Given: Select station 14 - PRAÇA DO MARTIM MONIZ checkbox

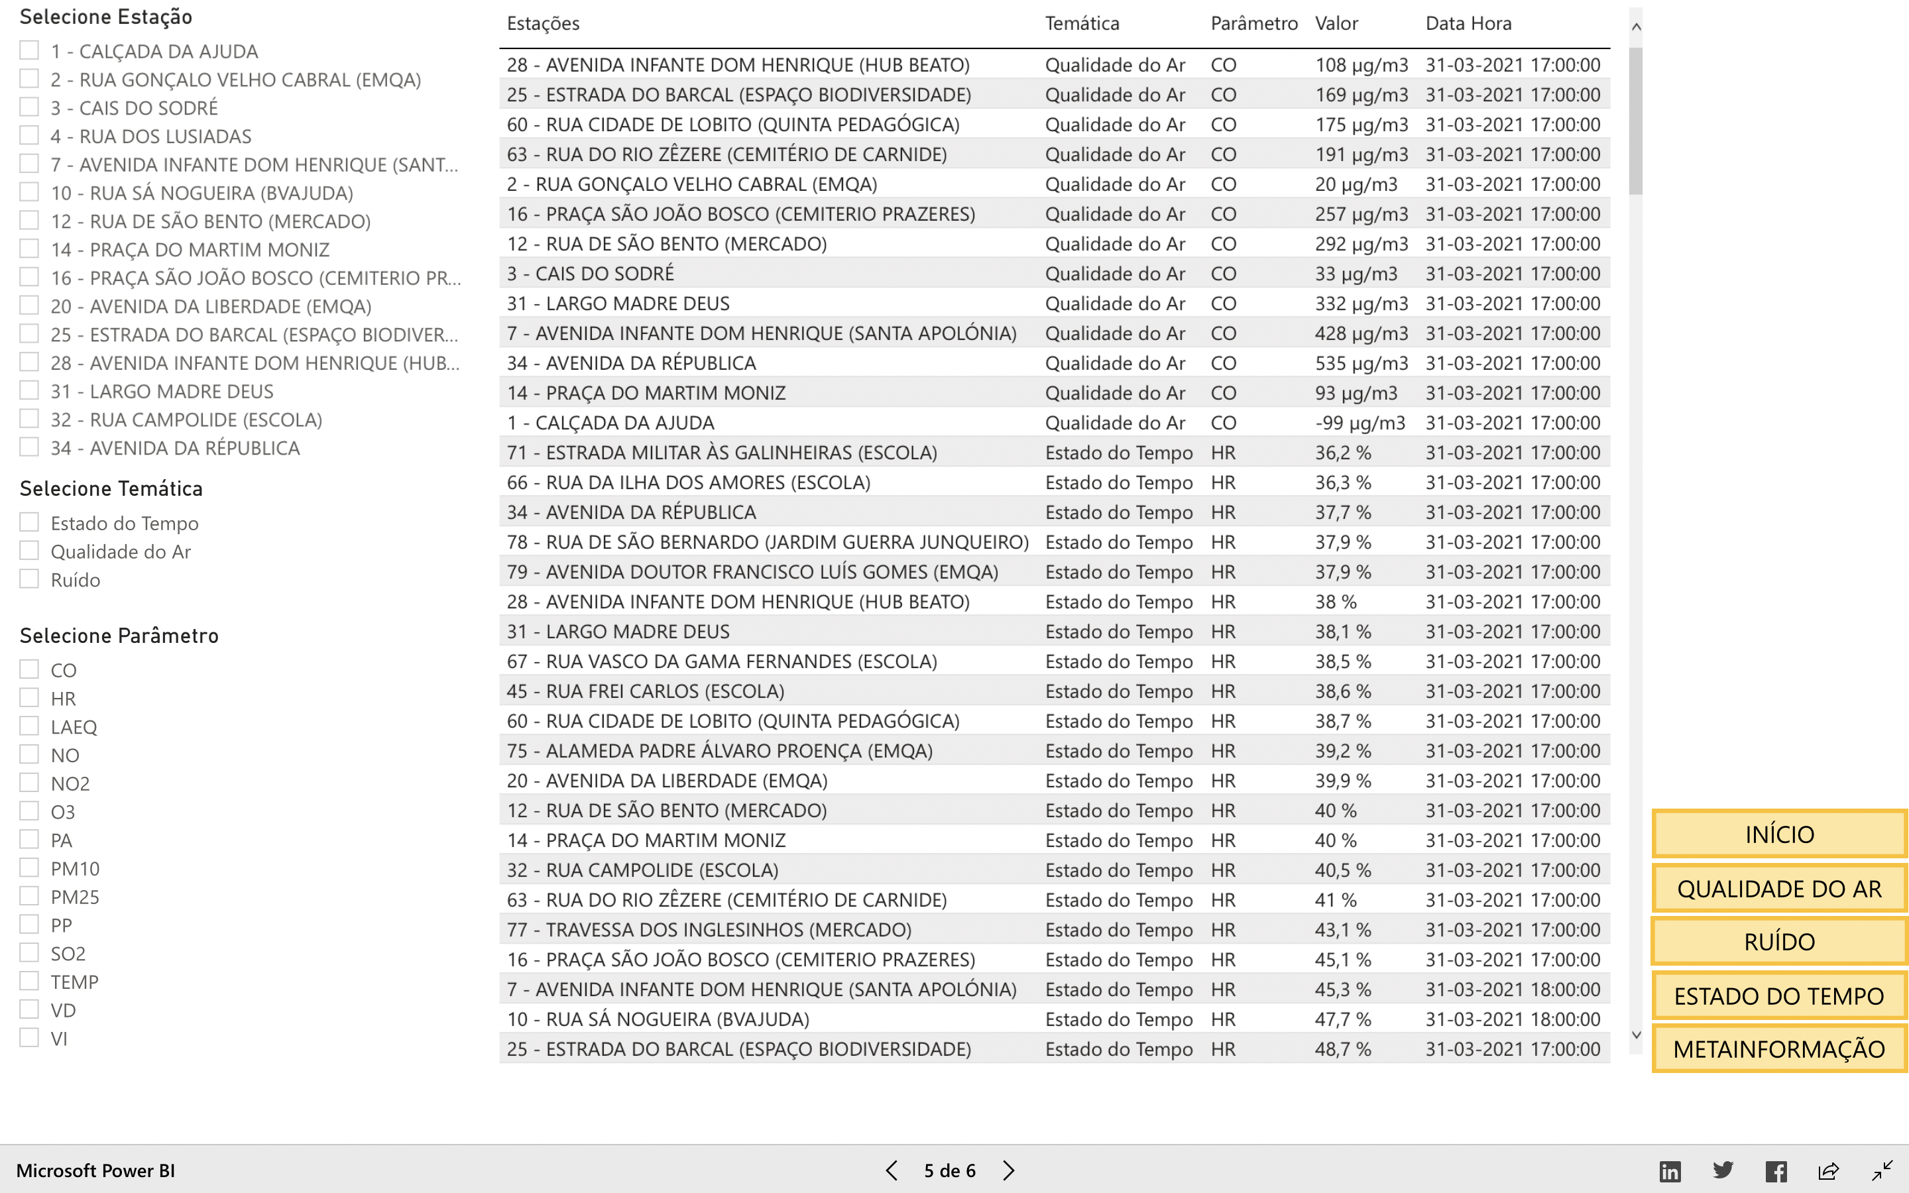Looking at the screenshot, I should click(x=29, y=249).
